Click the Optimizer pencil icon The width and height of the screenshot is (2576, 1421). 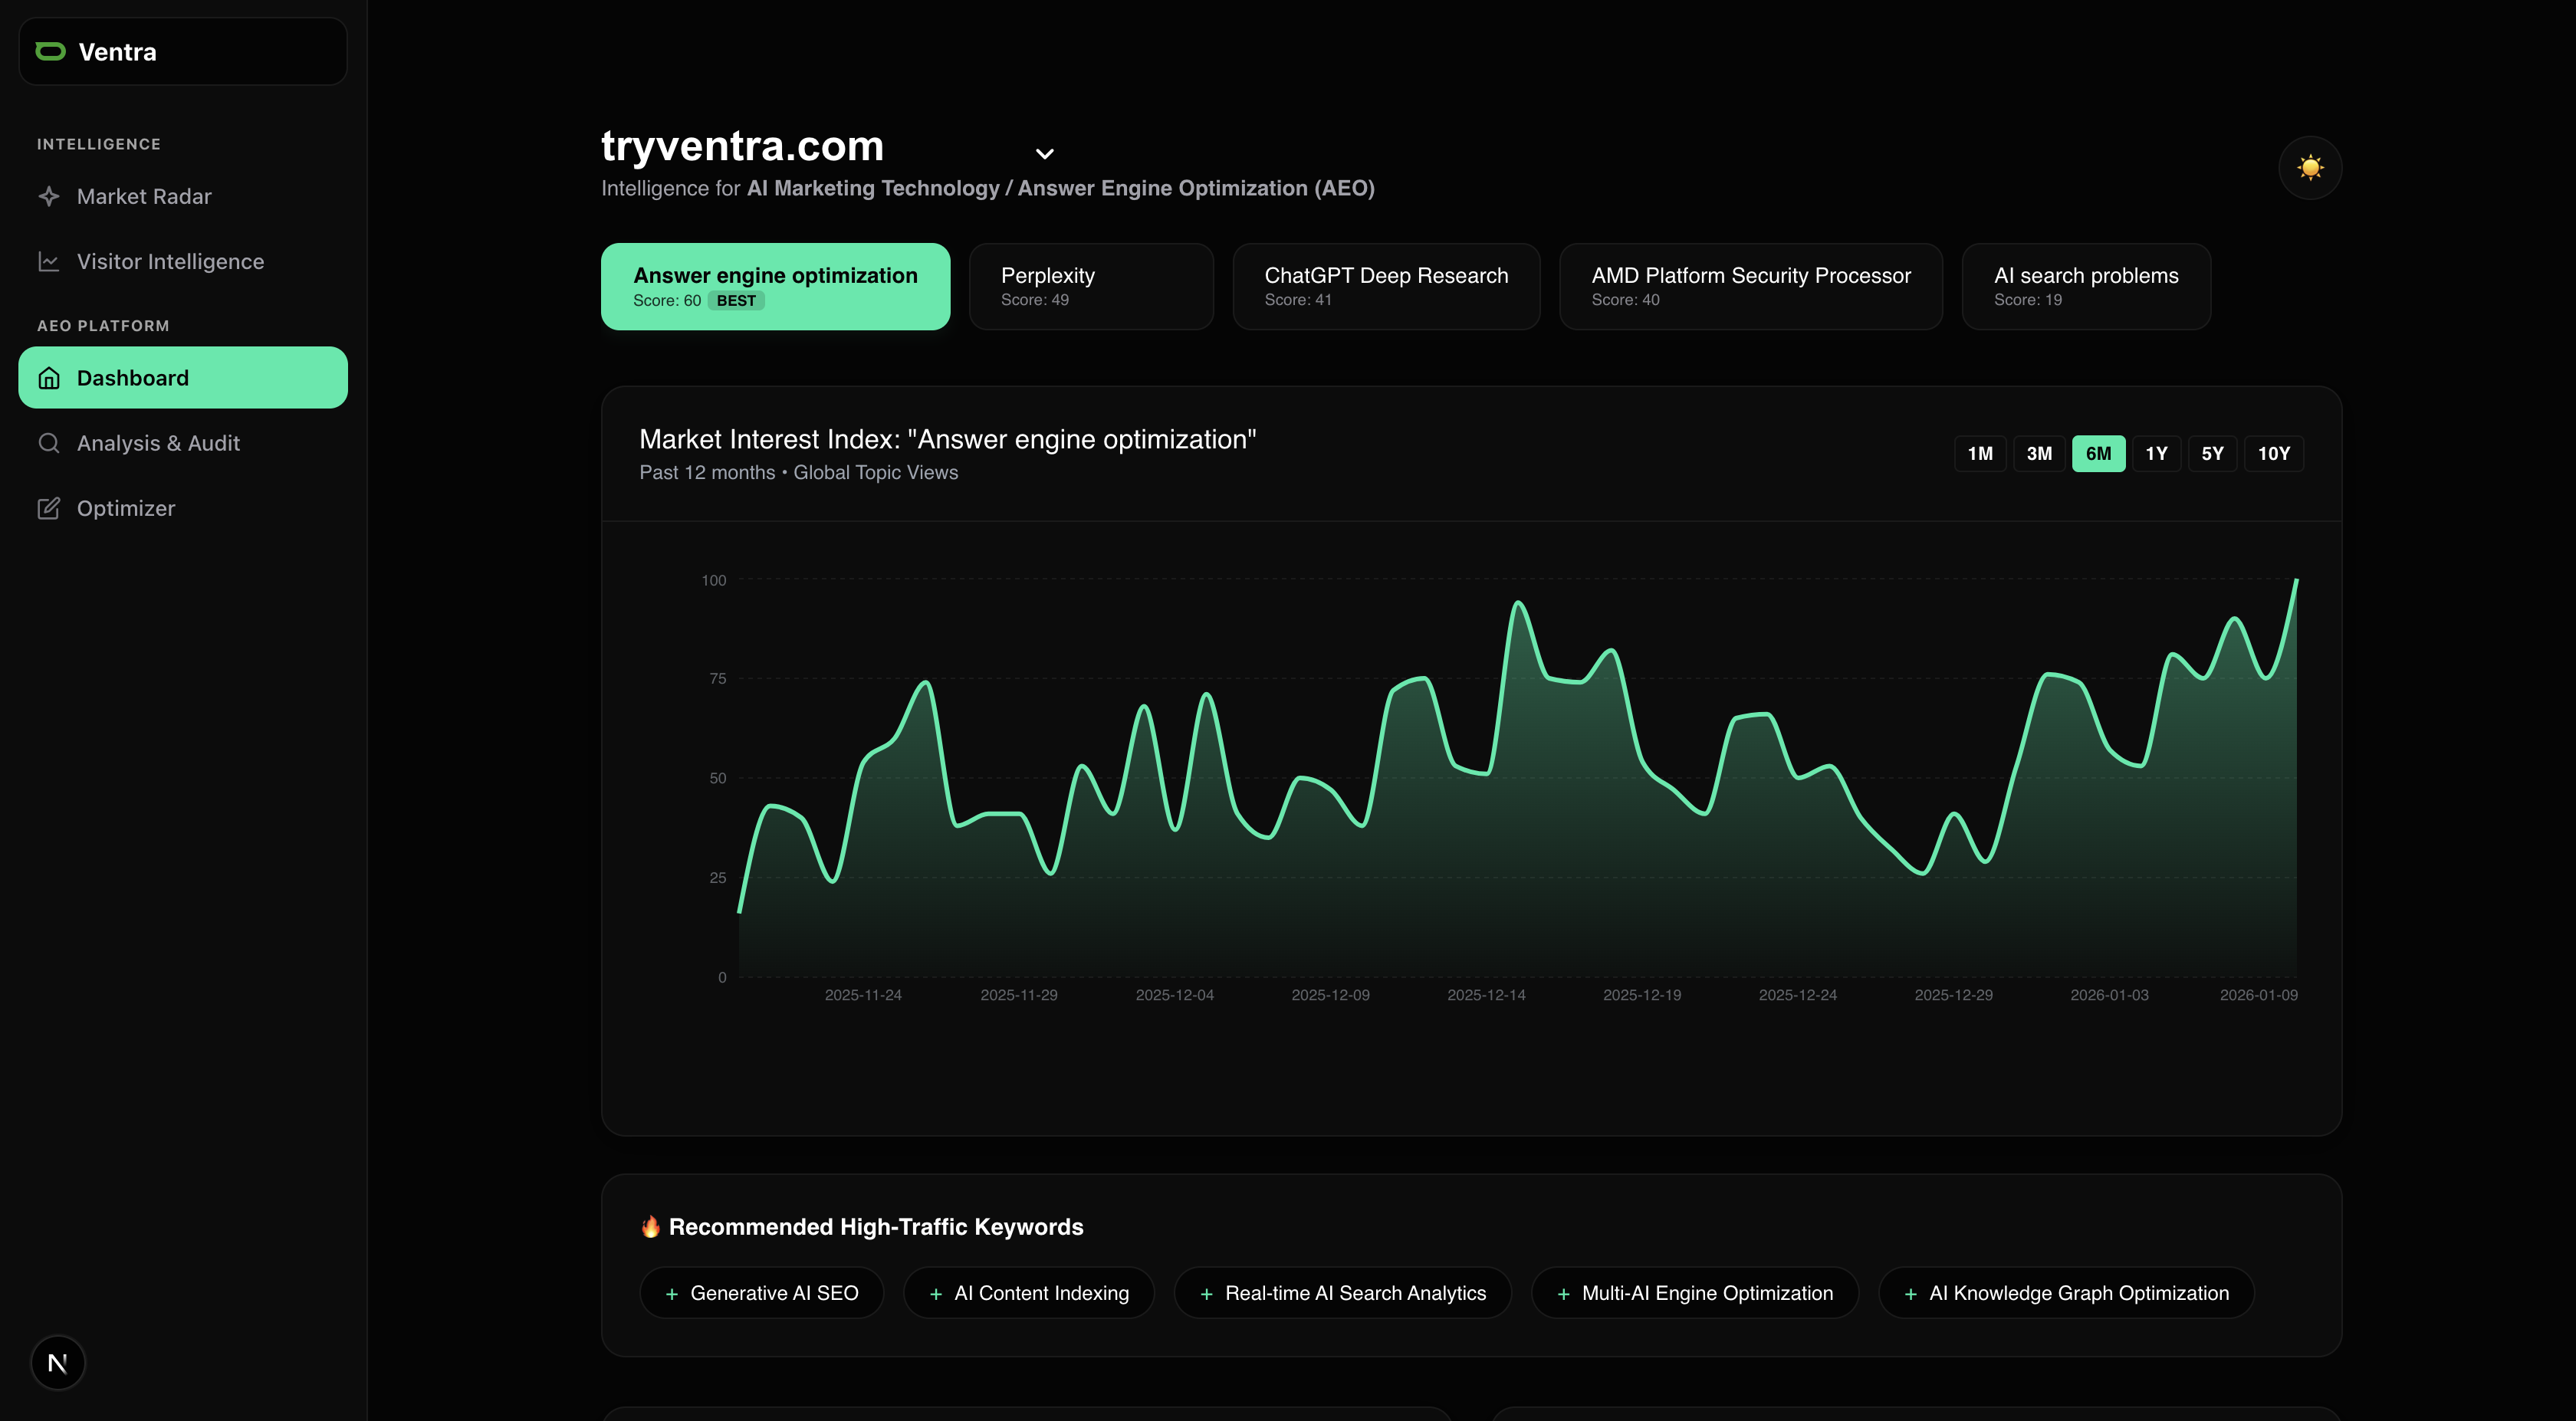tap(49, 508)
